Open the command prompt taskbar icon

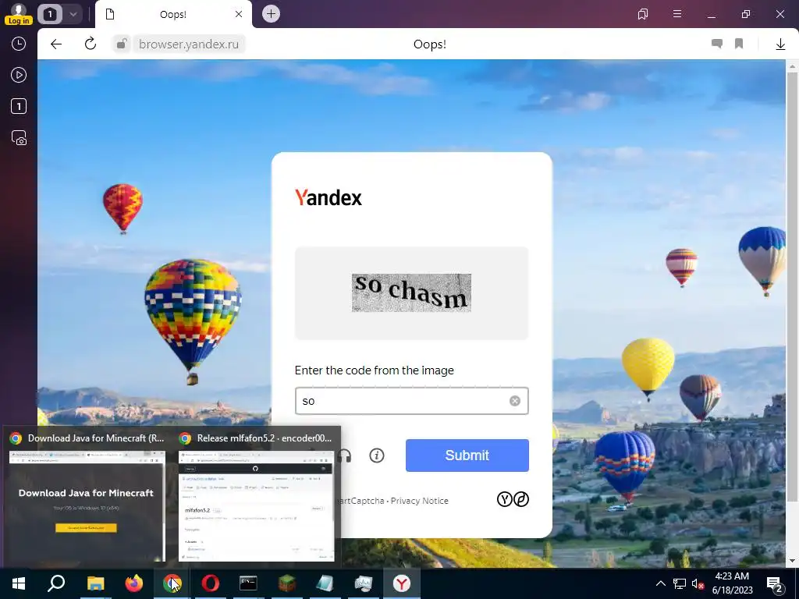click(248, 583)
